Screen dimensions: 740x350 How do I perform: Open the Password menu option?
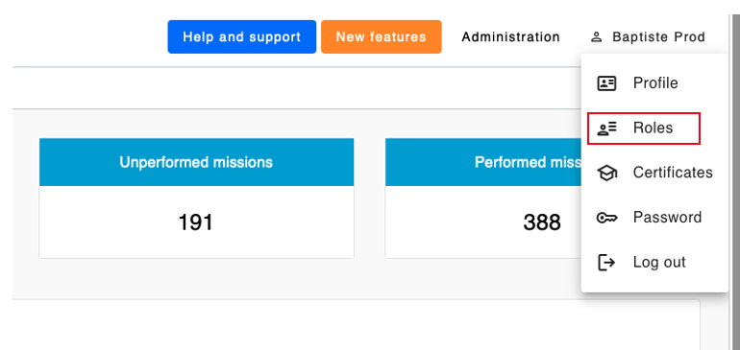pos(654,218)
